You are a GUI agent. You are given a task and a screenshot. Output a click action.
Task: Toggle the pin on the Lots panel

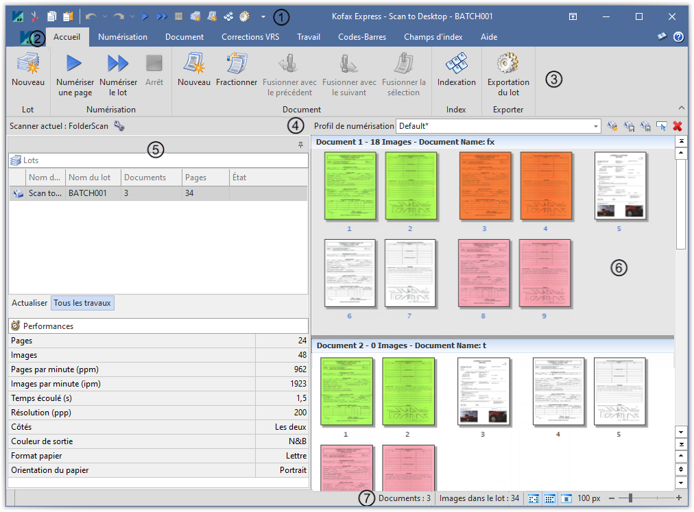click(300, 145)
